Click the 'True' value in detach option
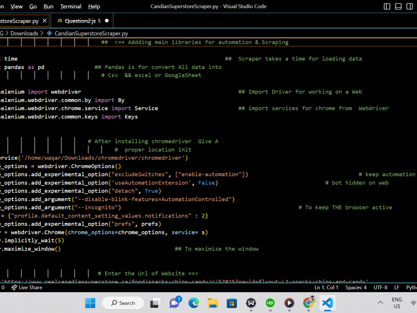417x313 pixels. (151, 191)
